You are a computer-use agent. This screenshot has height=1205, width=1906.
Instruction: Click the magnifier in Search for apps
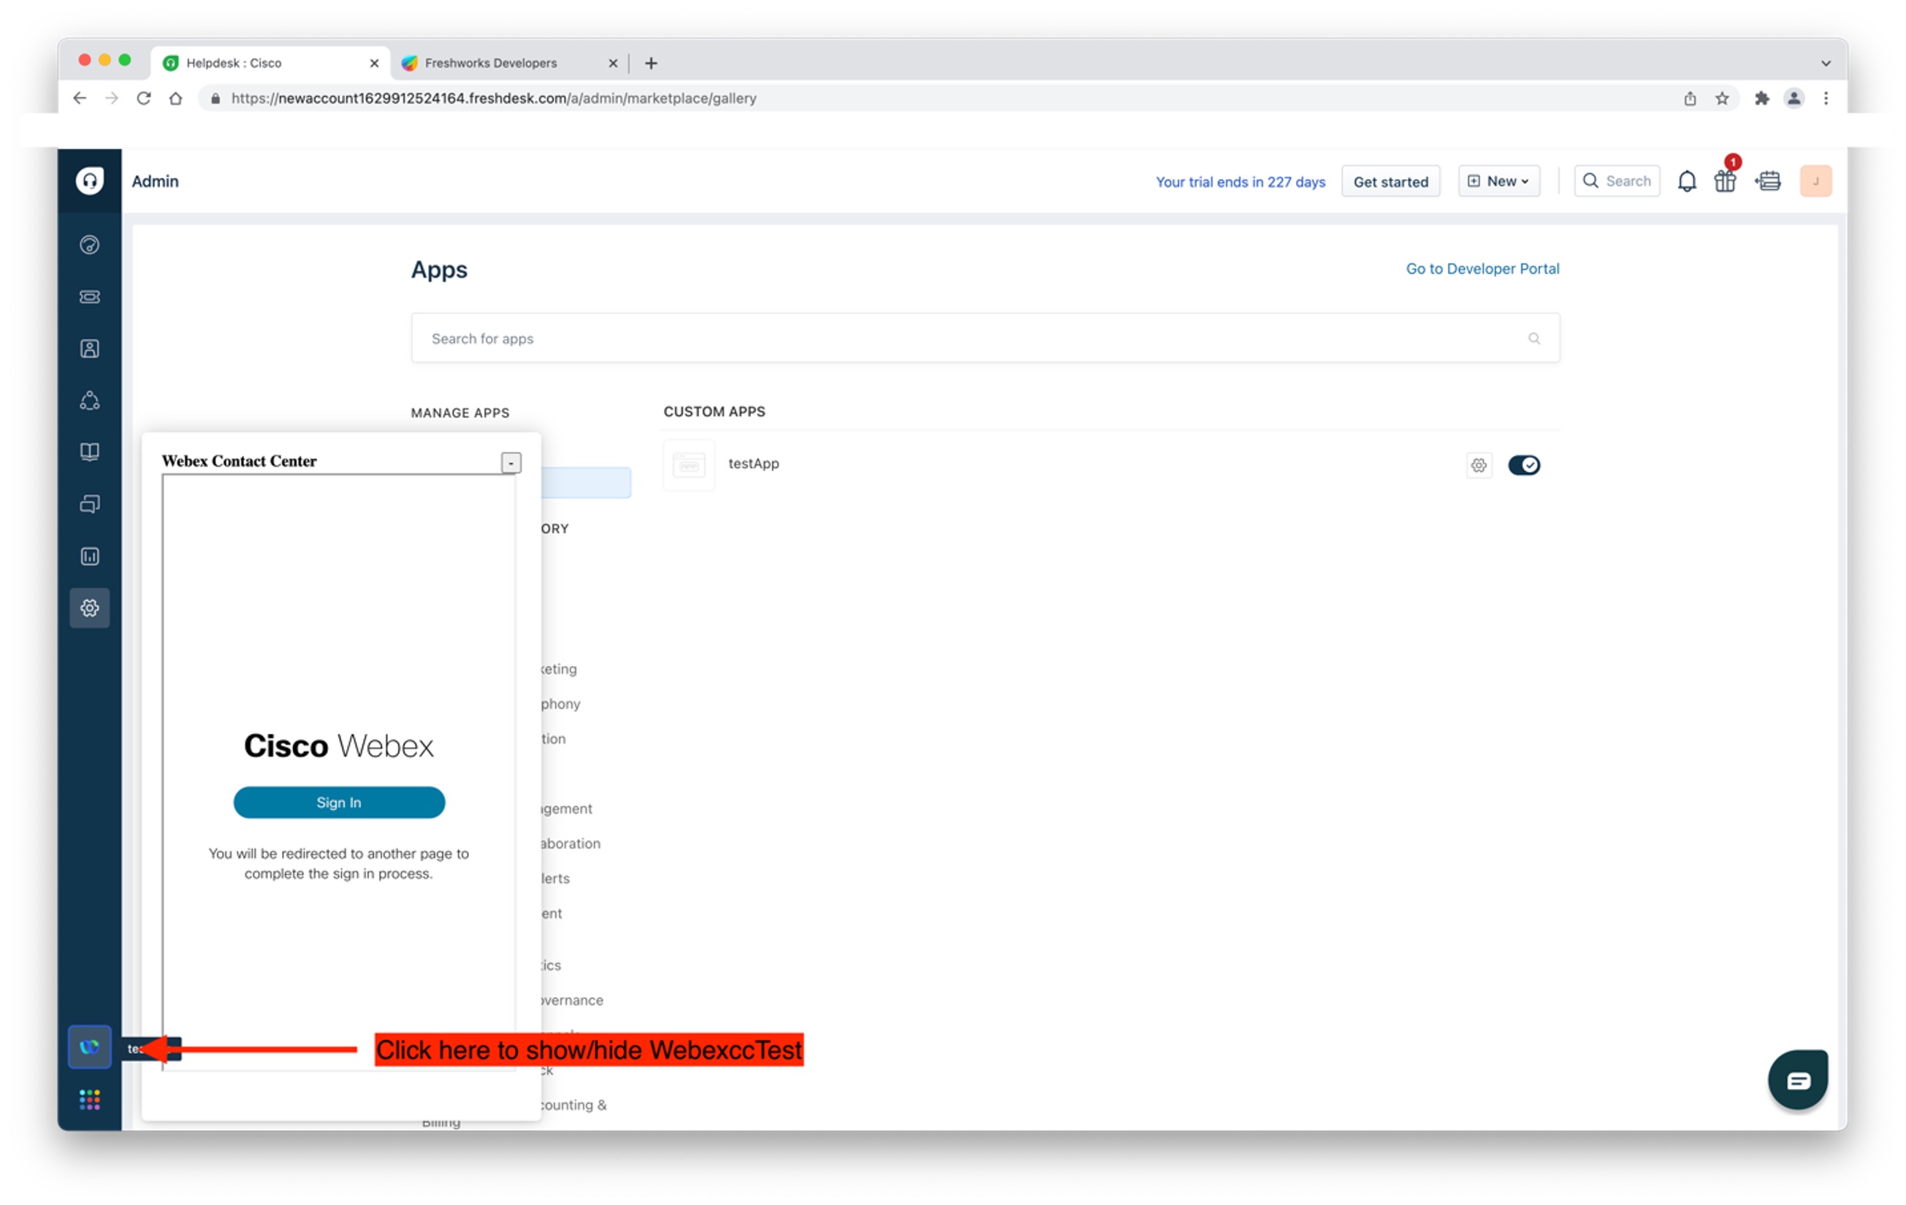pyautogui.click(x=1534, y=339)
